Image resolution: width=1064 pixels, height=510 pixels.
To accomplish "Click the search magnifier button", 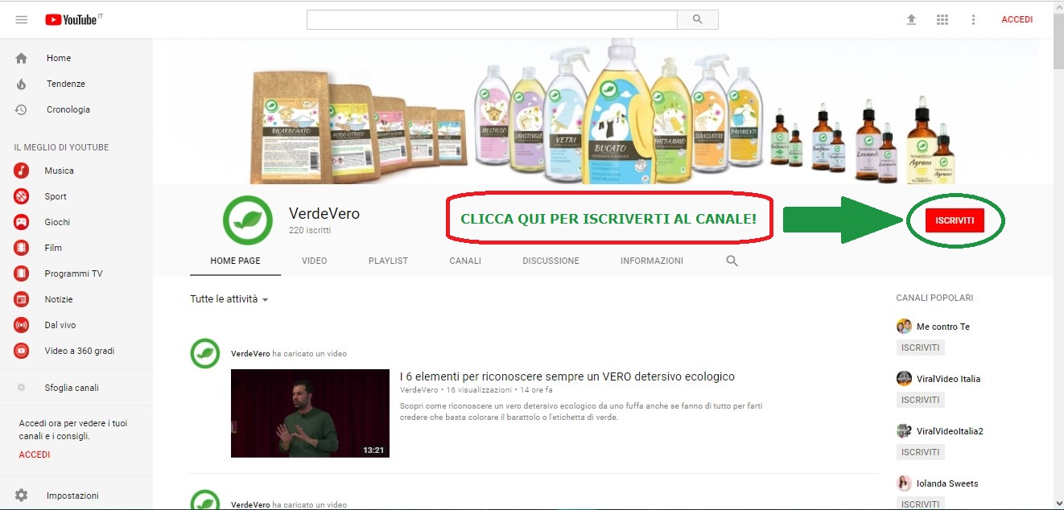I will click(697, 19).
